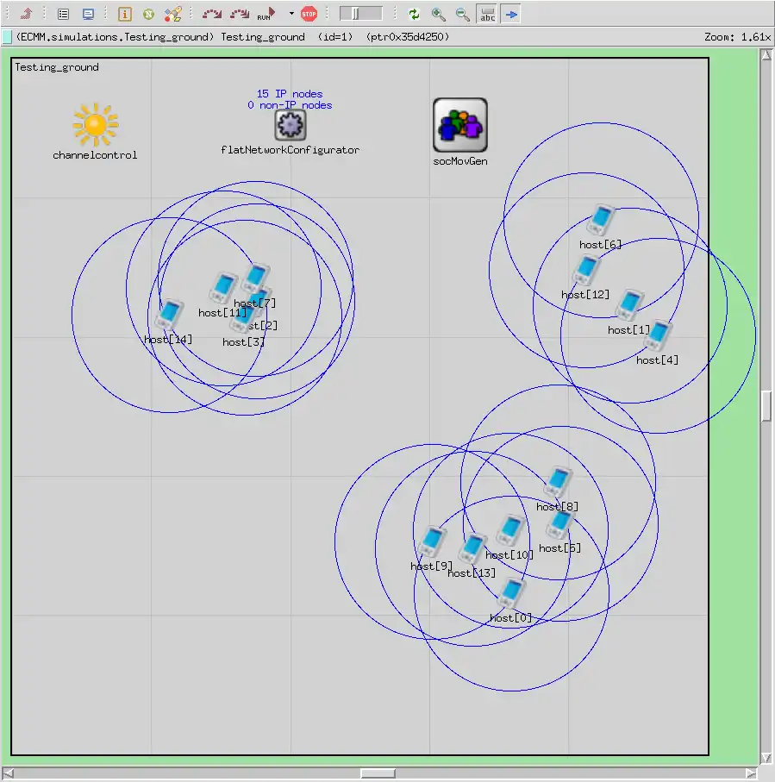The width and height of the screenshot is (775, 782).
Task: Click the vertical scrollbar thumb
Action: [x=766, y=406]
